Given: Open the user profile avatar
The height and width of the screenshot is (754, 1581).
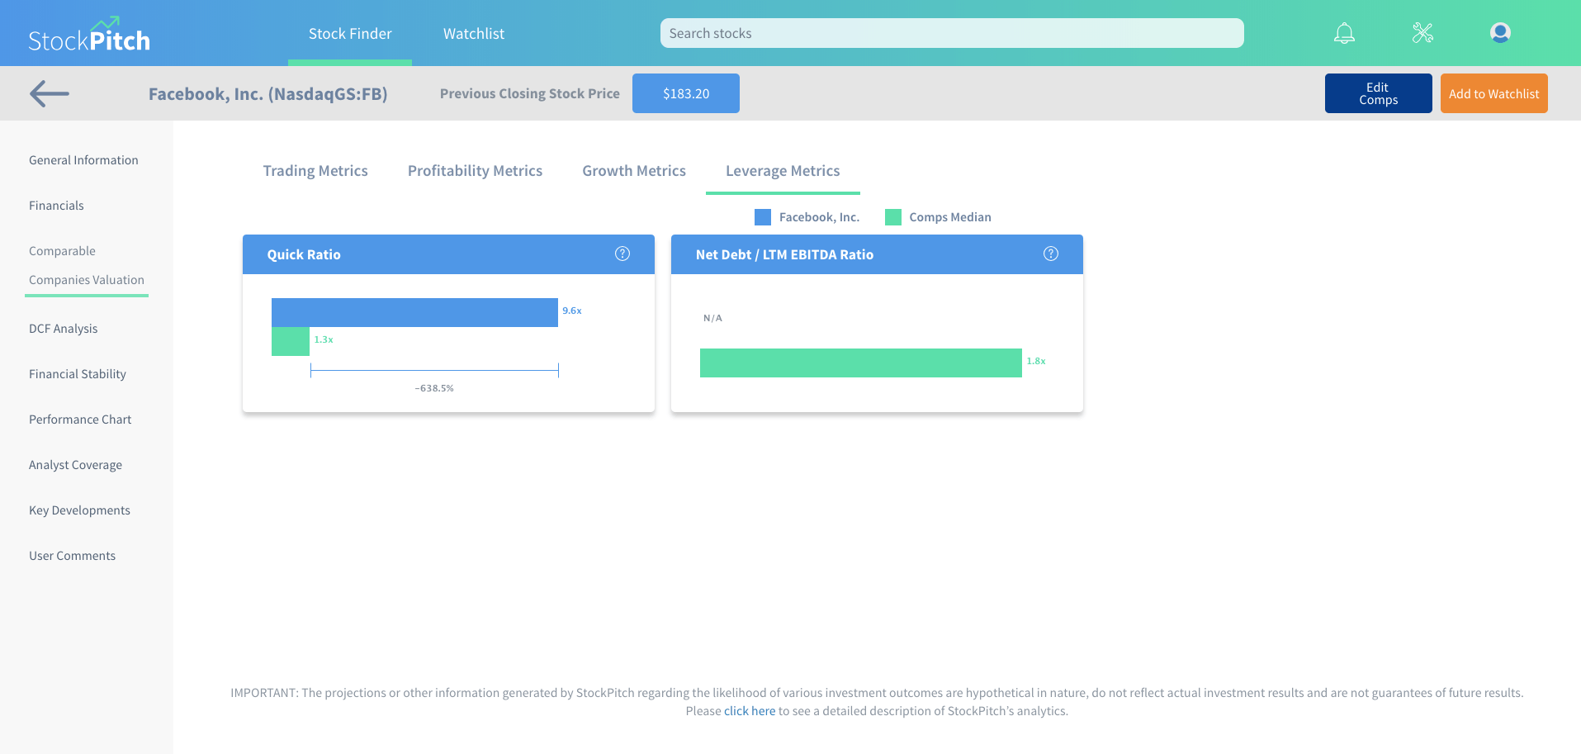Looking at the screenshot, I should (1500, 33).
